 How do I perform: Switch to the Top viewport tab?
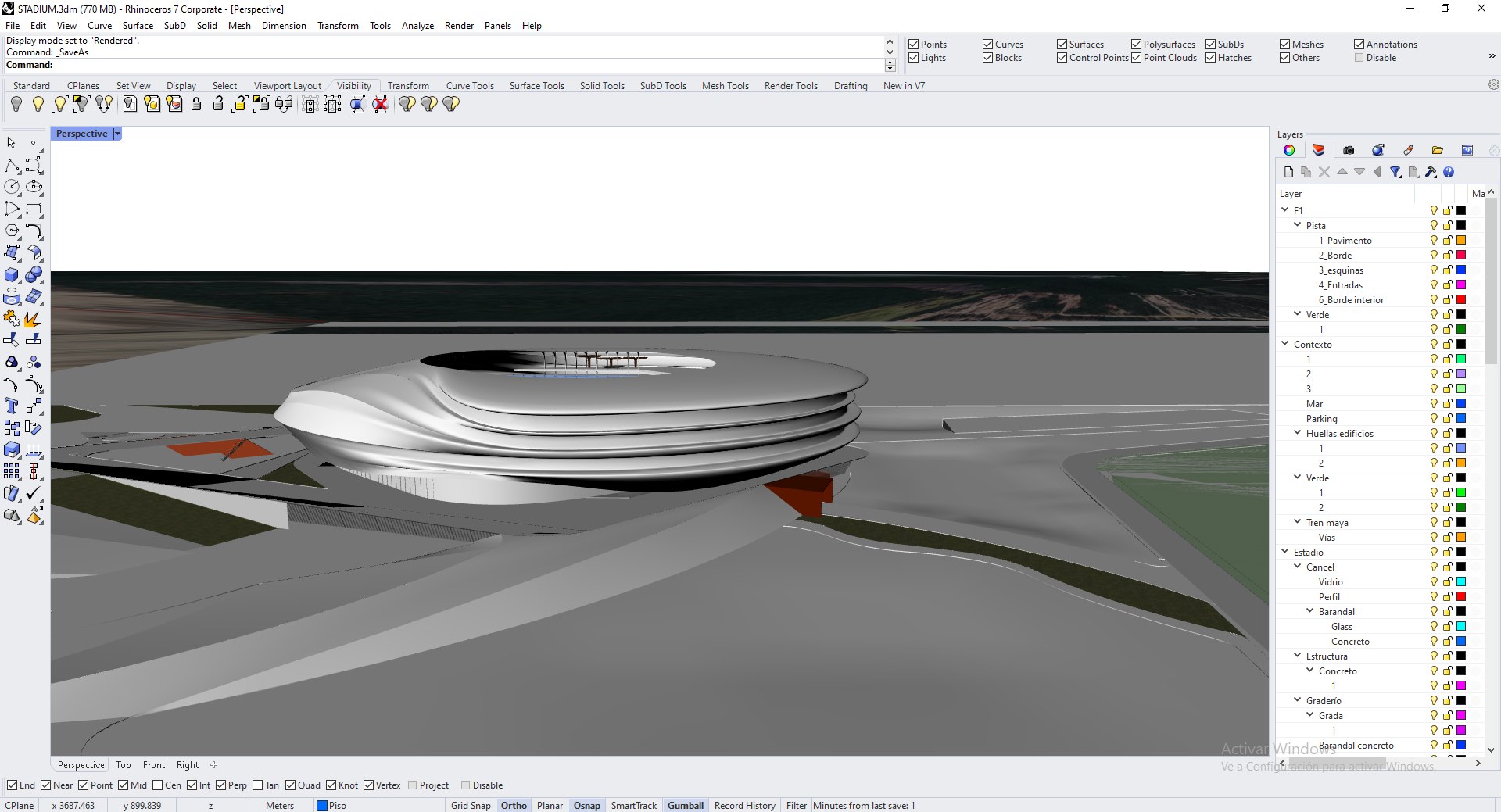123,765
